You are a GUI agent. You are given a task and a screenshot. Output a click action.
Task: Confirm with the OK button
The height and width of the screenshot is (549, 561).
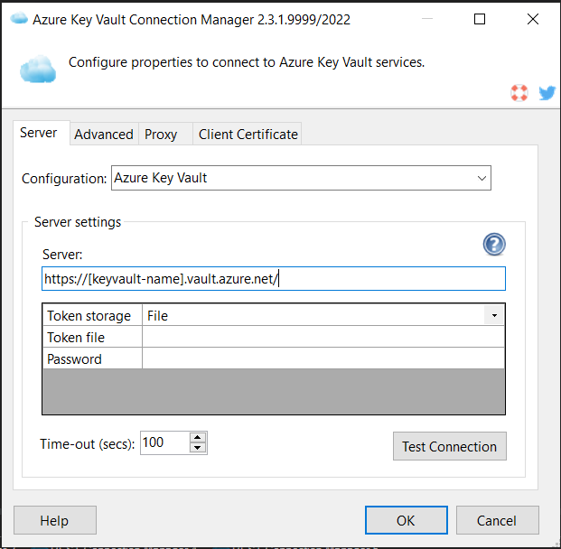(406, 520)
